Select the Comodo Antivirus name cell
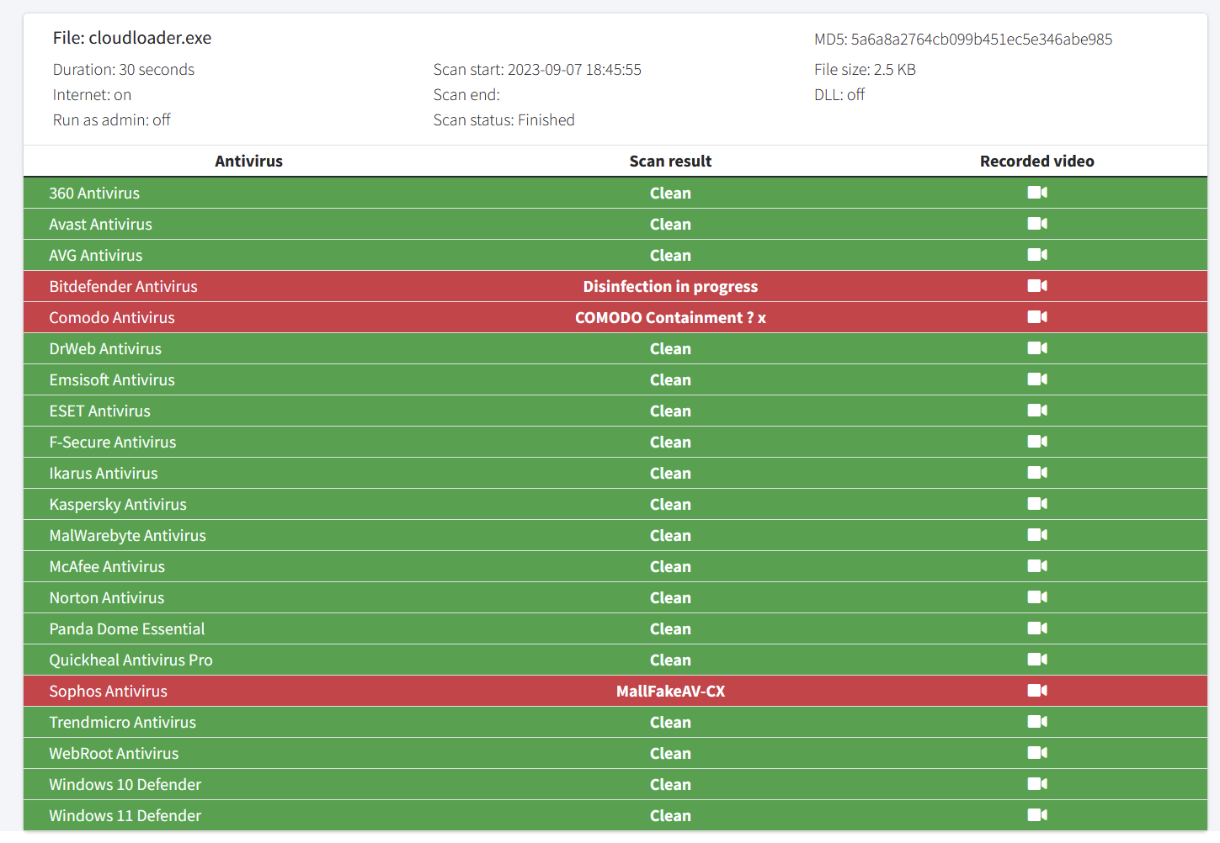Screen dimensions: 1220x843 point(112,317)
